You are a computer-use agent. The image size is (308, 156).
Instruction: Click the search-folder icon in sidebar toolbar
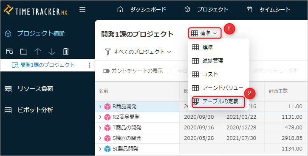pos(10,52)
